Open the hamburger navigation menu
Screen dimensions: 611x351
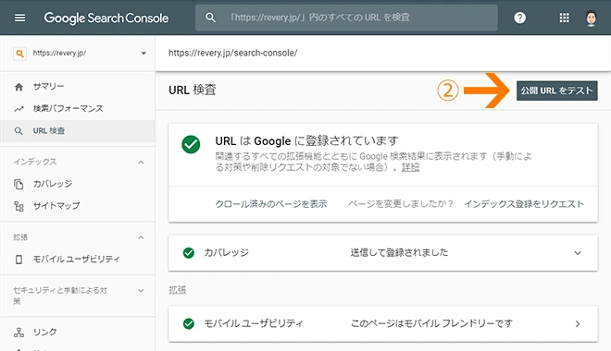(x=19, y=18)
